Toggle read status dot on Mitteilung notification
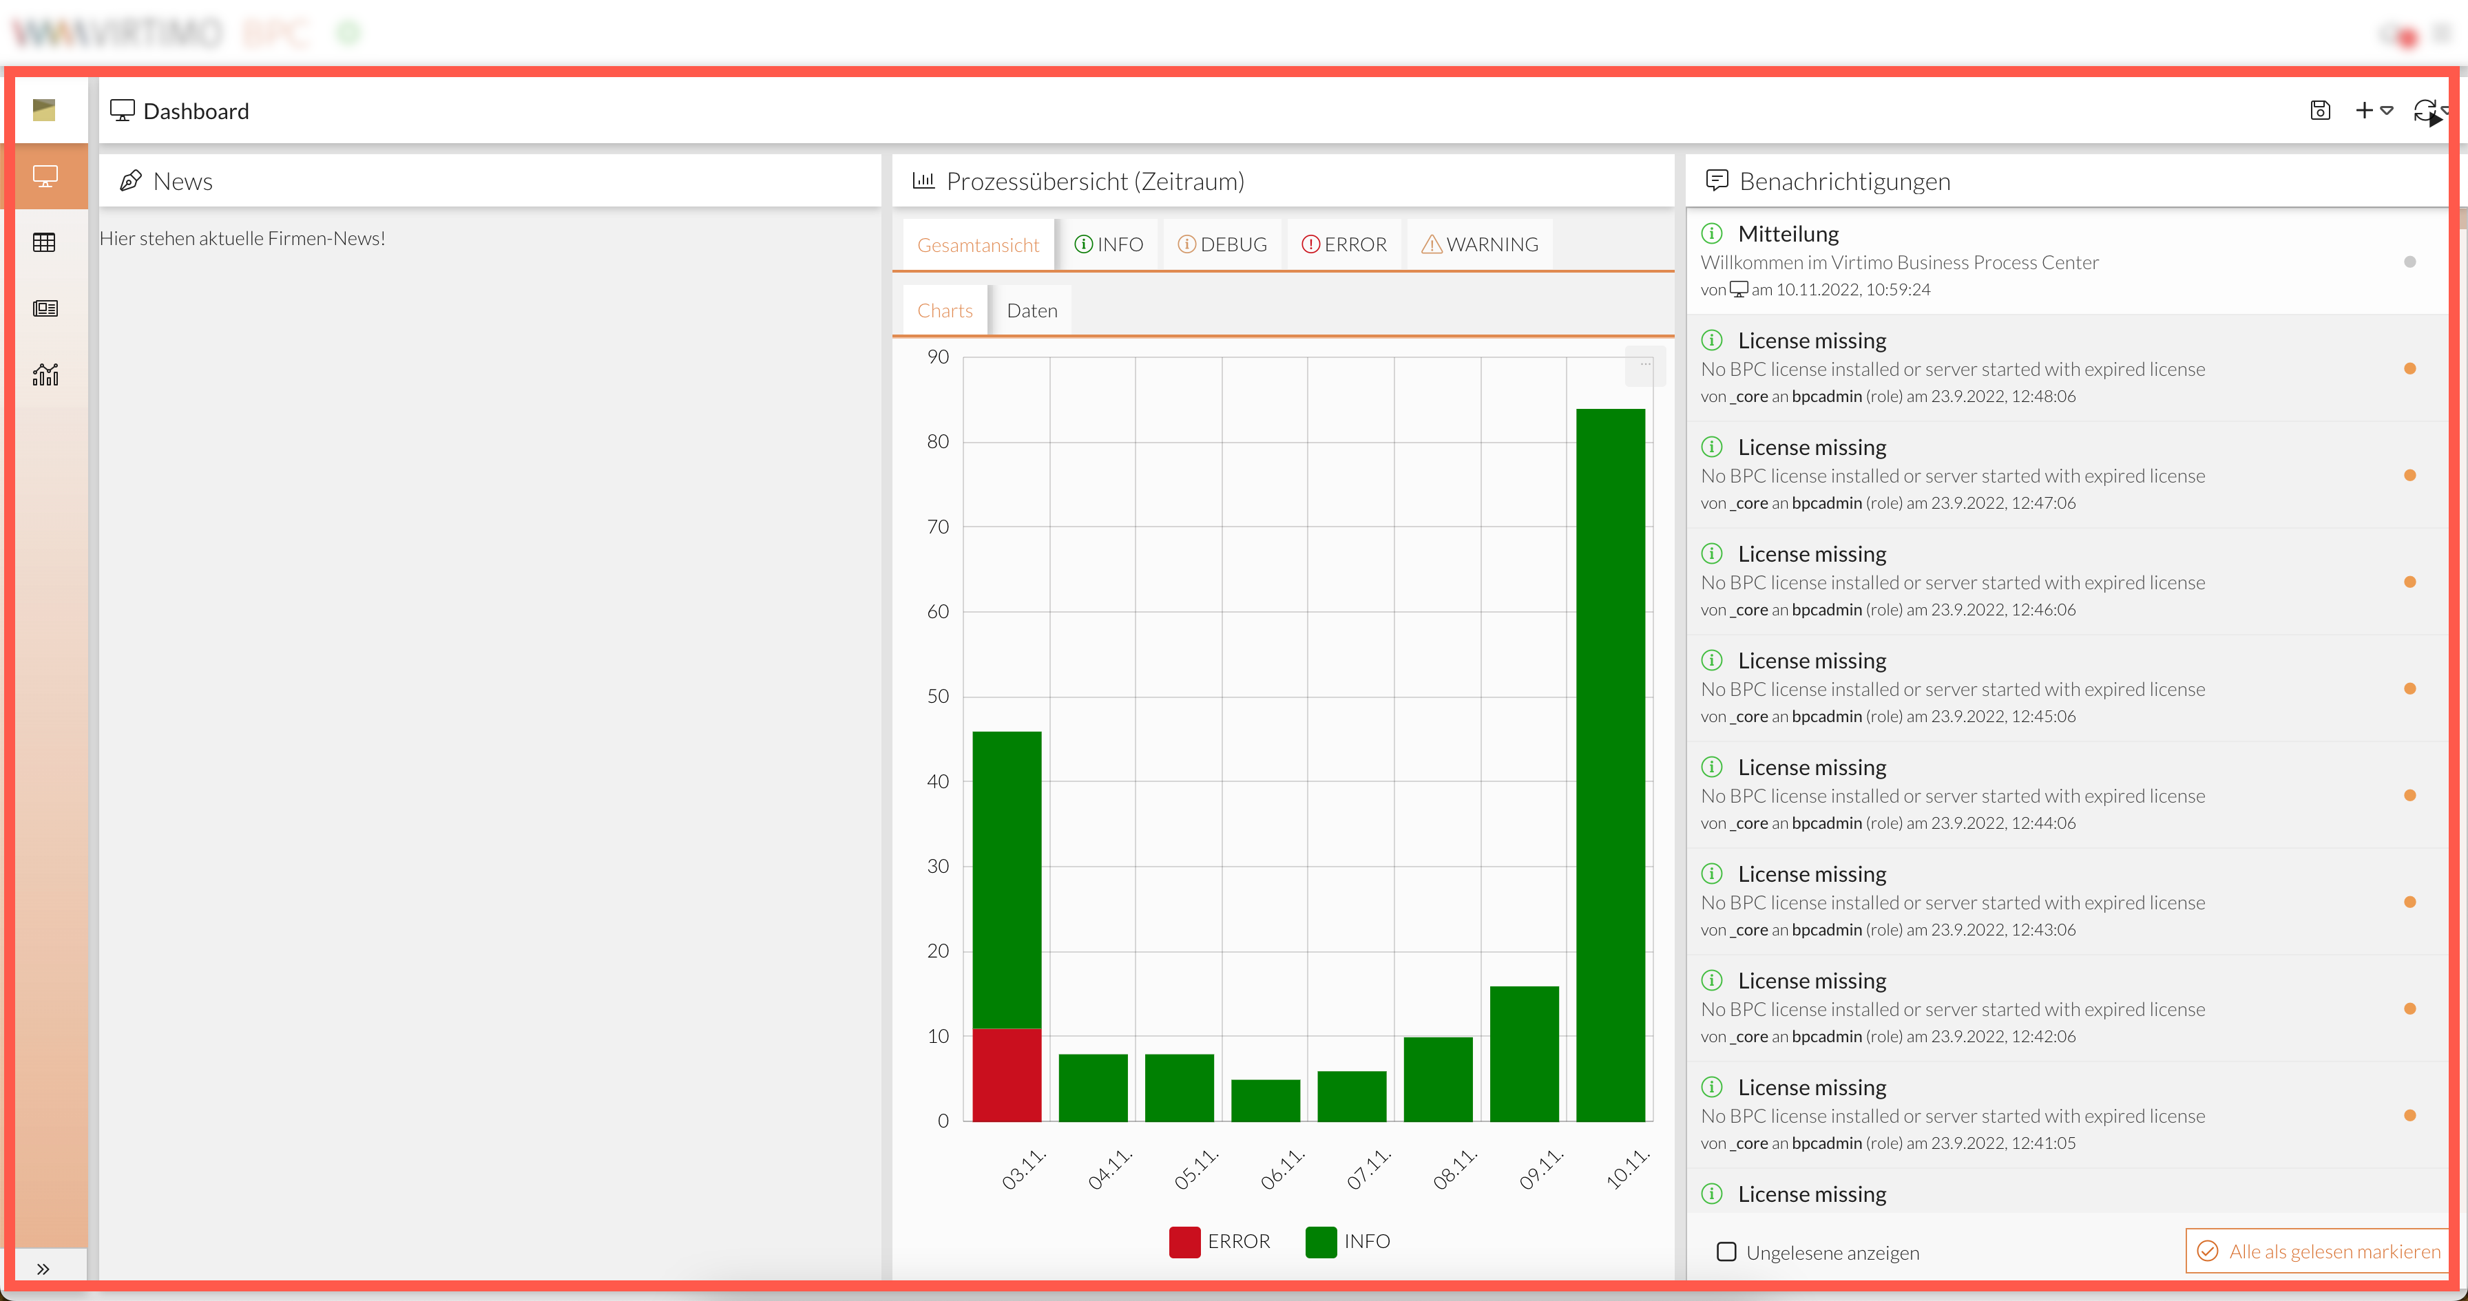 point(2409,262)
